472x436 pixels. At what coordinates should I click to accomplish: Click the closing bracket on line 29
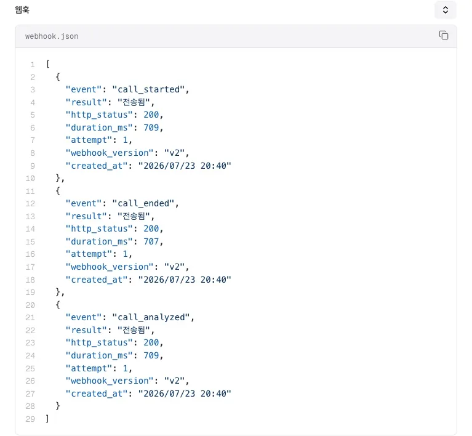pos(47,418)
